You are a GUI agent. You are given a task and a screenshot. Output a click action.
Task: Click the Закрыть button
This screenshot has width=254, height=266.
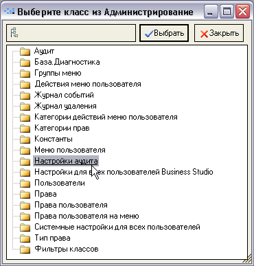coord(219,33)
